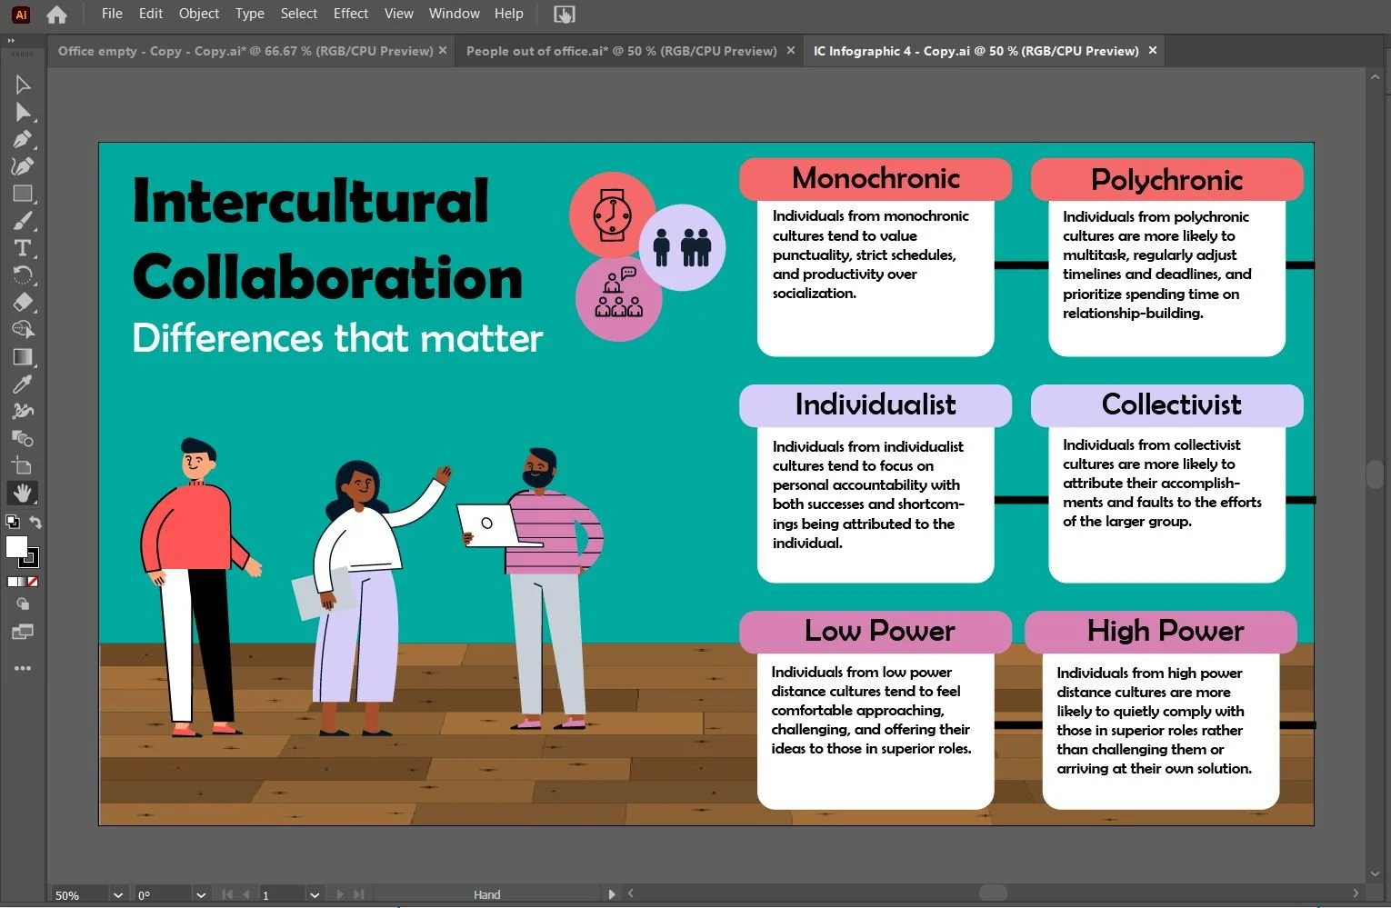This screenshot has height=908, width=1391.
Task: Activate the Type tool
Action: point(23,248)
